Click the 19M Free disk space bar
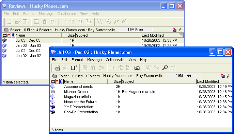 point(184,75)
